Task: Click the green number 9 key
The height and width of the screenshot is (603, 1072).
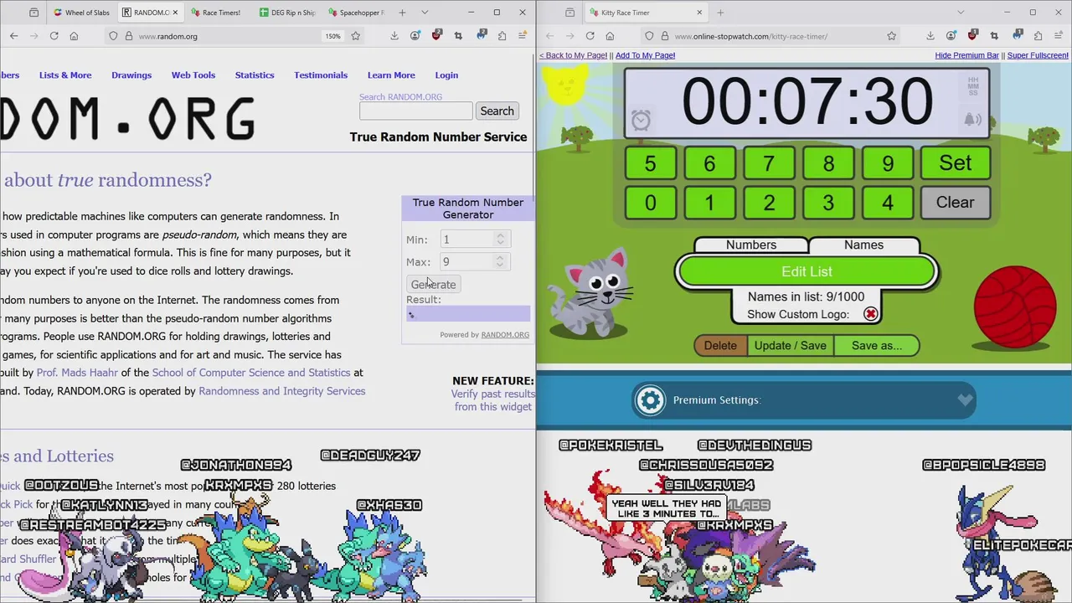Action: click(x=888, y=163)
